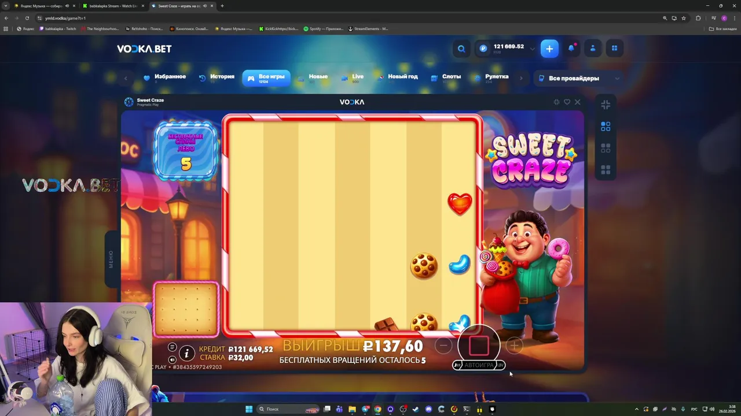The width and height of the screenshot is (741, 416).
Task: Stop the spin with the red square button
Action: pyautogui.click(x=479, y=346)
